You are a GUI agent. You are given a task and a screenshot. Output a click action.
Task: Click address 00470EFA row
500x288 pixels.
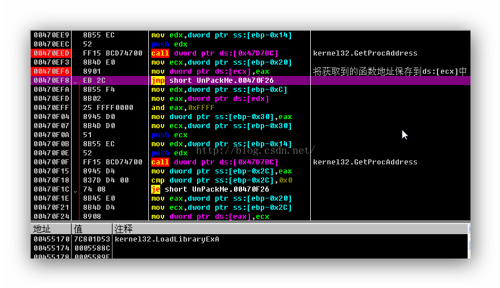click(x=51, y=90)
